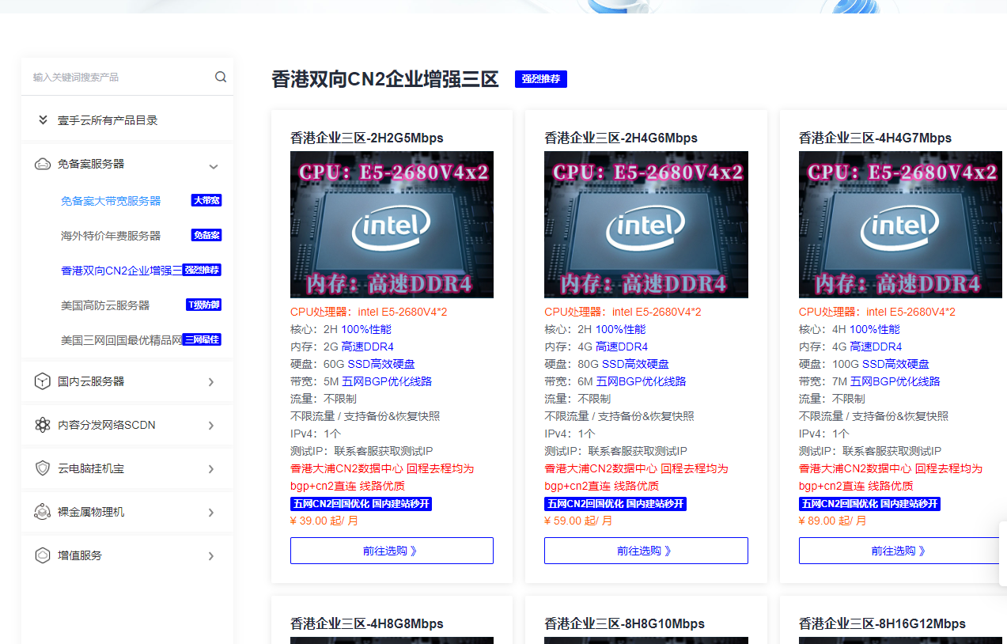Click 带宽：6M 五网BGP优化线路 text
Viewport: 1007px width, 644px height.
click(x=615, y=381)
